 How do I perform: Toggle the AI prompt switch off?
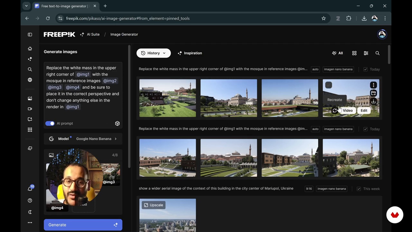(x=50, y=123)
